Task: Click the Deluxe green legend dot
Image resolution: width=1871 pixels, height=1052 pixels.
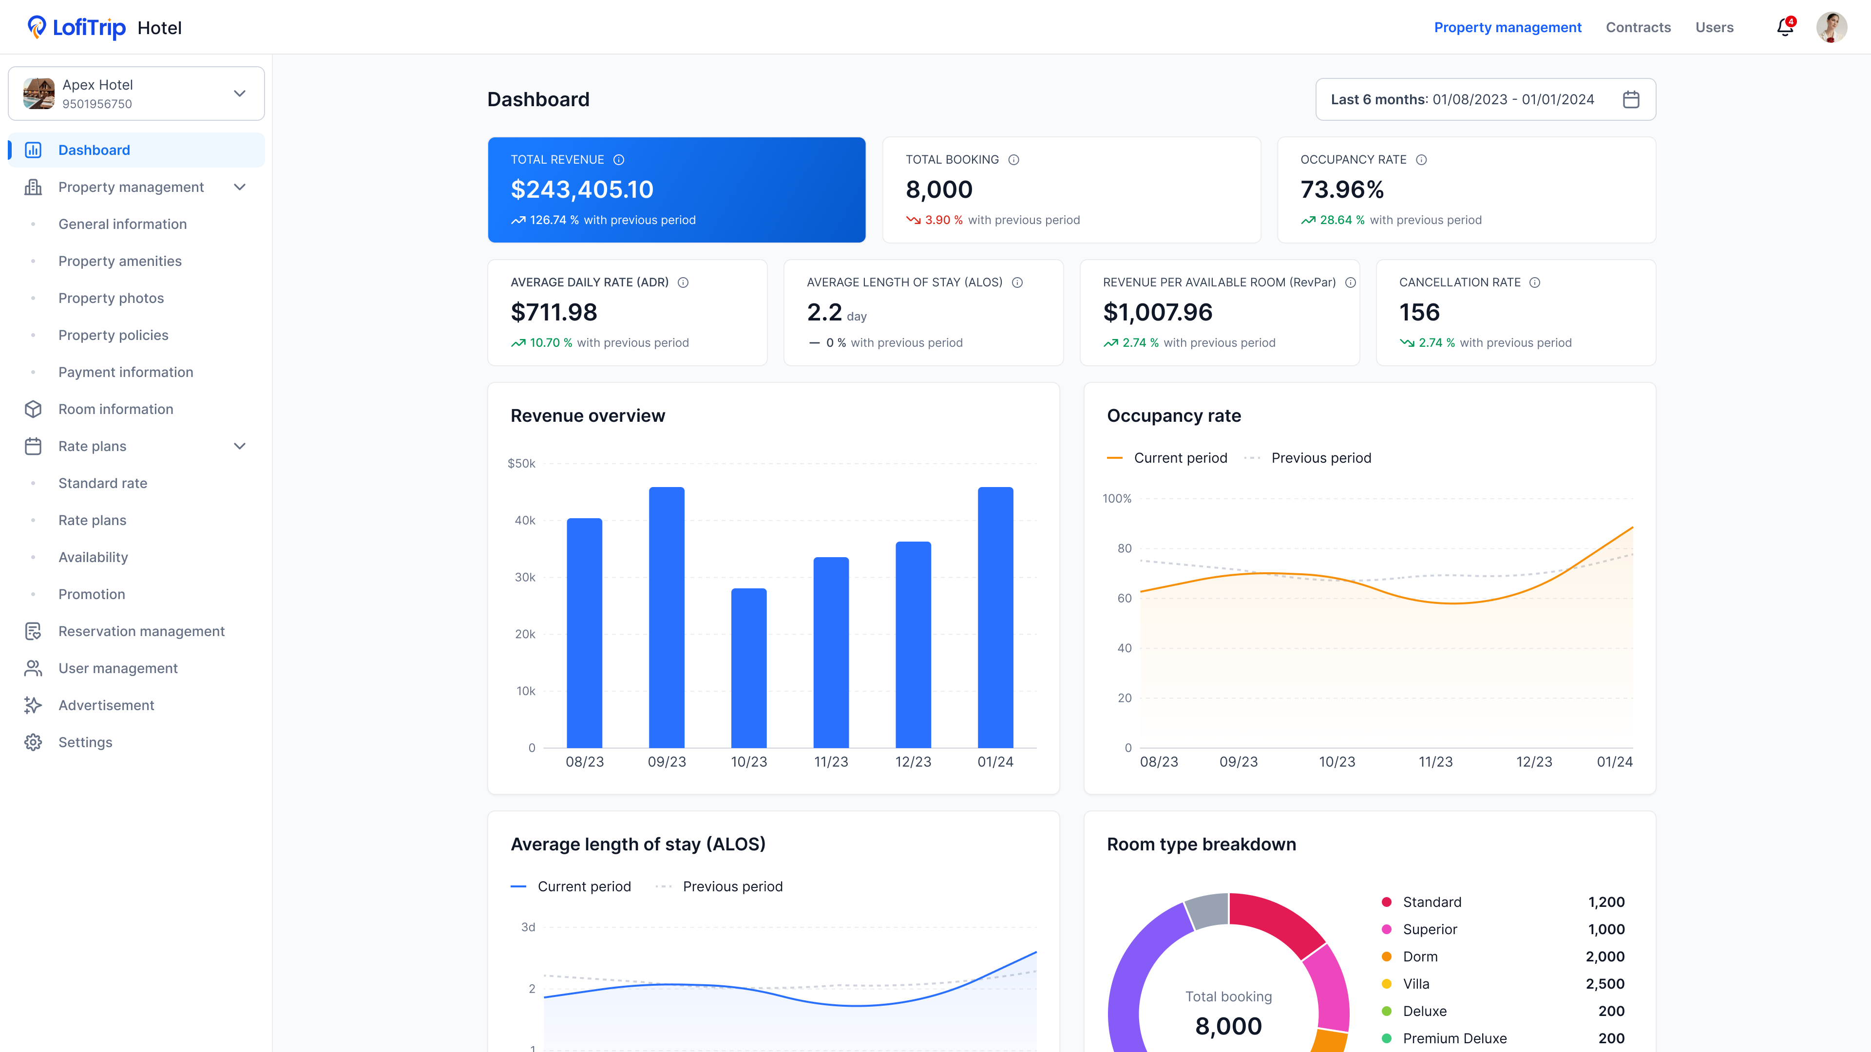Action: point(1387,1012)
